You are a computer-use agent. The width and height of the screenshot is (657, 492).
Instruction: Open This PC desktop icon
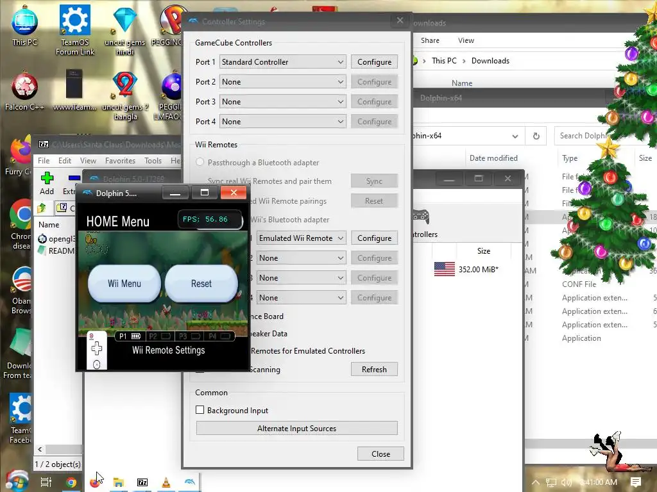pyautogui.click(x=24, y=26)
